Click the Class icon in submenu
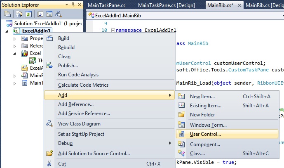 (x=181, y=153)
